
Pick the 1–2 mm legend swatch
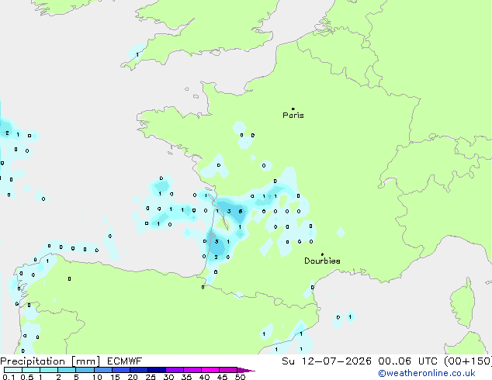pyautogui.click(x=49, y=370)
